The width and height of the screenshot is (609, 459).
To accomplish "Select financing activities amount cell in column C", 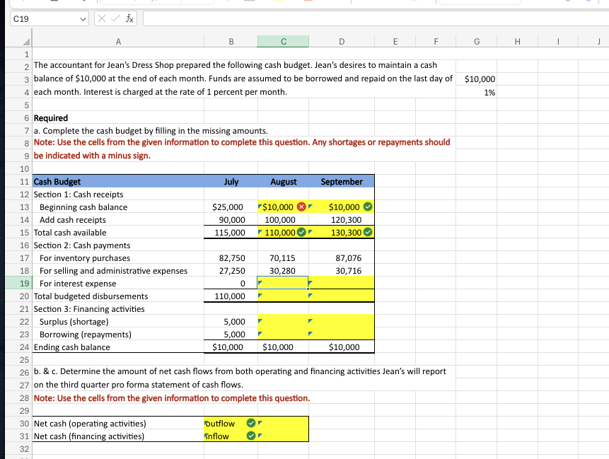I will 283,436.
